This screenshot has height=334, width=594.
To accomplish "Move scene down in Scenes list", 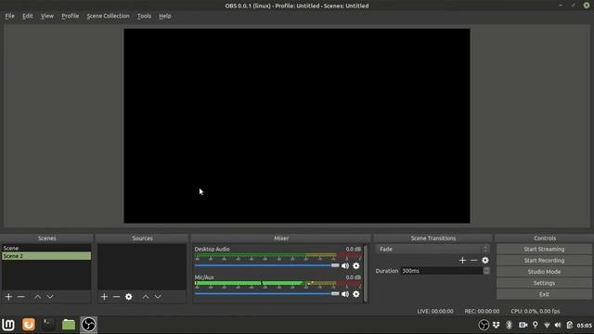I will pyautogui.click(x=50, y=297).
